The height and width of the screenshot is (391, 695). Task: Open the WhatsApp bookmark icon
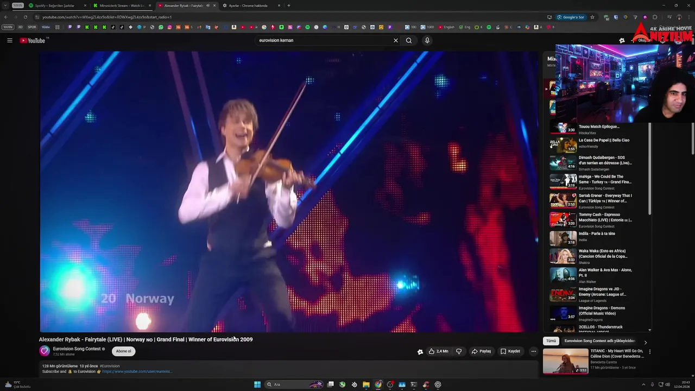[161, 27]
